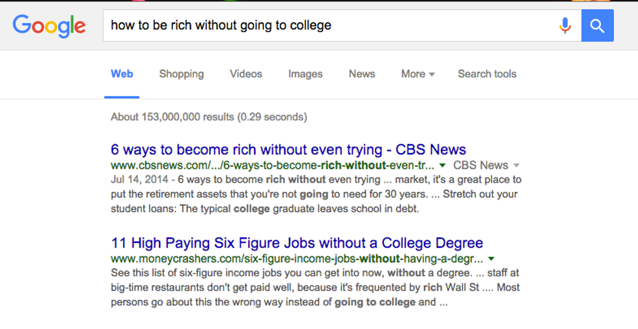Start voice search with the microphone icon
This screenshot has height=329, width=638.
coord(565,26)
